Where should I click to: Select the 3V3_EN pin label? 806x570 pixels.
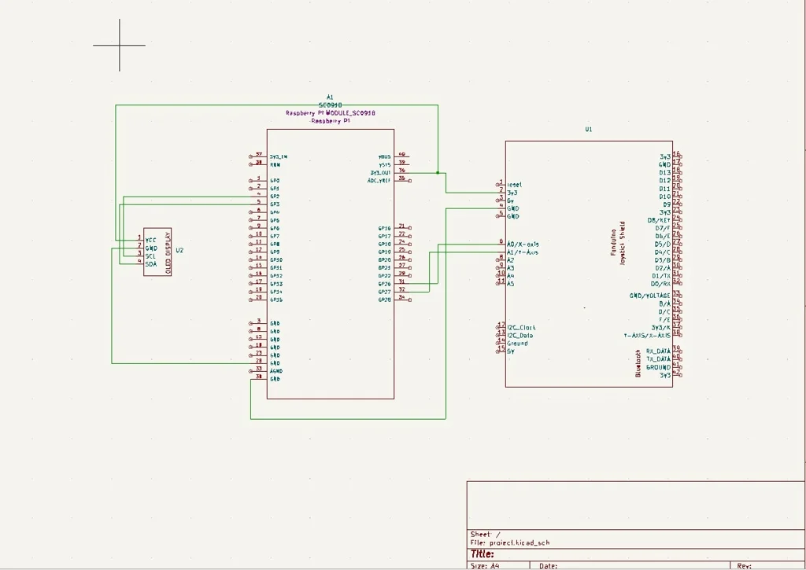(x=279, y=157)
